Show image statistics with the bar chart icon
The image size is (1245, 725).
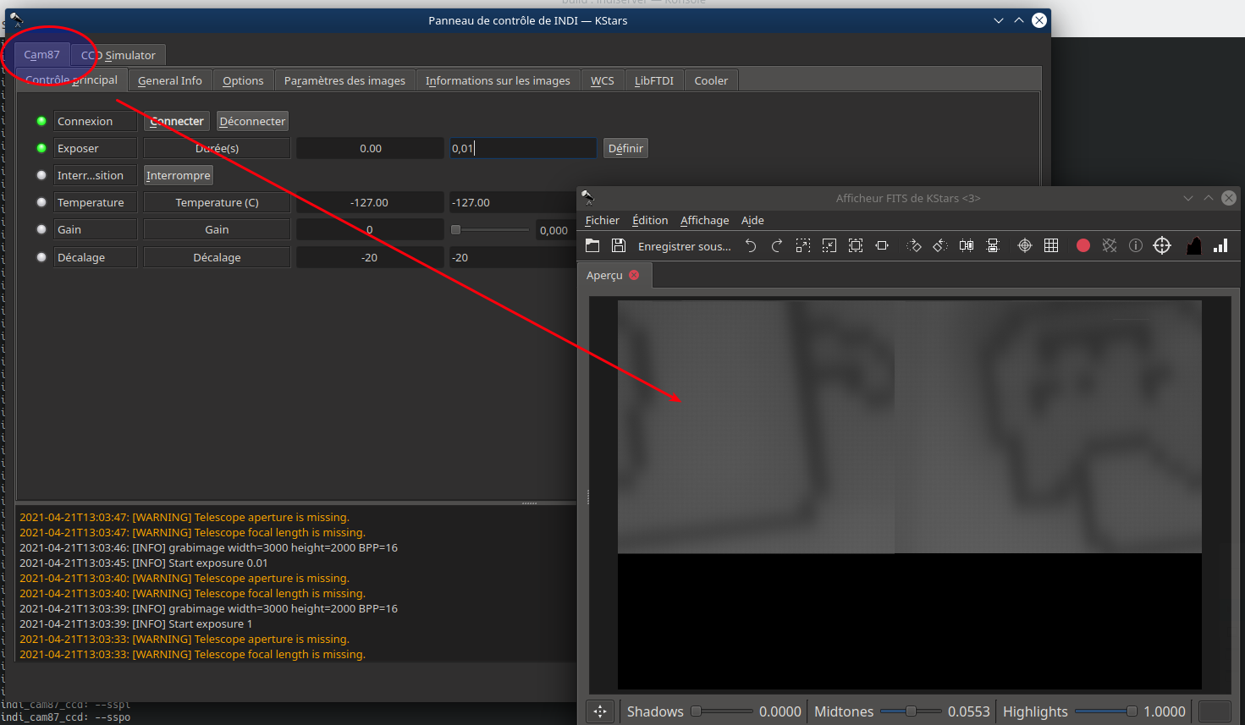pos(1220,245)
